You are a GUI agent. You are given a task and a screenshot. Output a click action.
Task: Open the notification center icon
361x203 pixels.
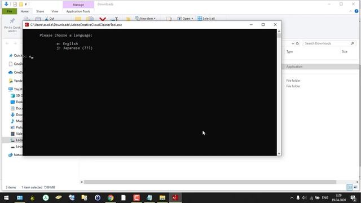coord(354,198)
